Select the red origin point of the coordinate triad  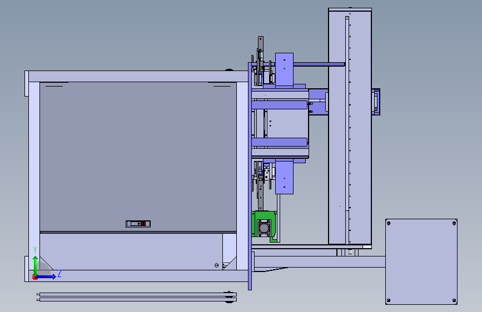tap(34, 278)
